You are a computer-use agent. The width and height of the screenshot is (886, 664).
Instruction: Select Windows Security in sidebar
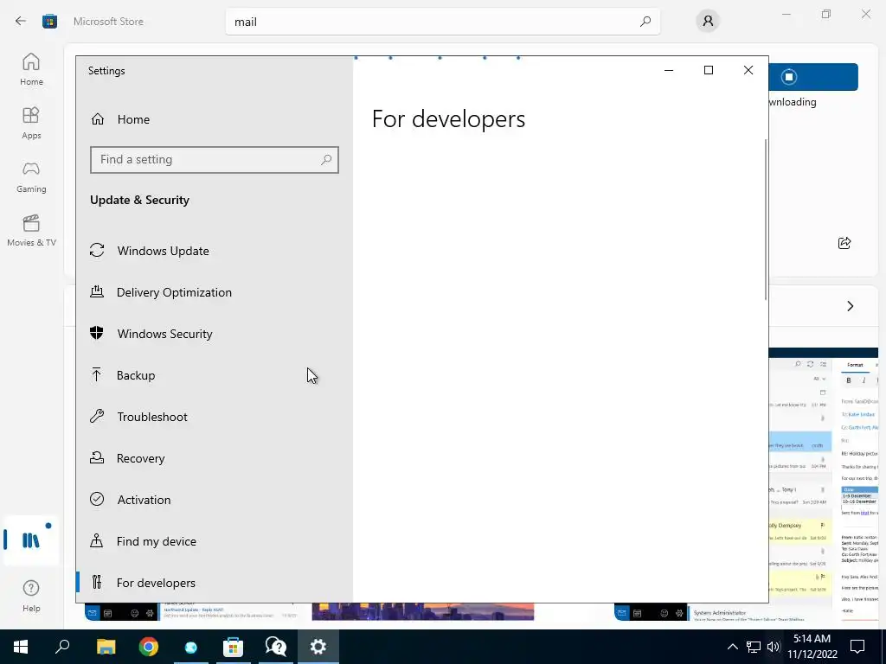coord(215,334)
